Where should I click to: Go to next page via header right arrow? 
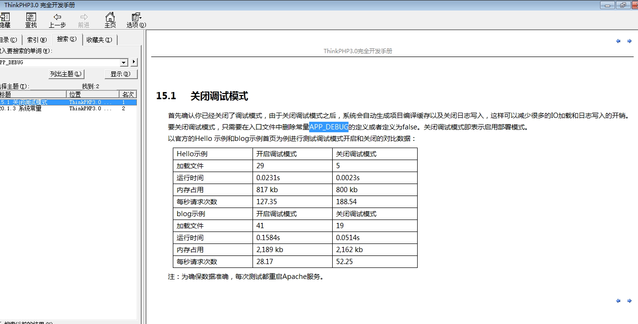(x=629, y=41)
